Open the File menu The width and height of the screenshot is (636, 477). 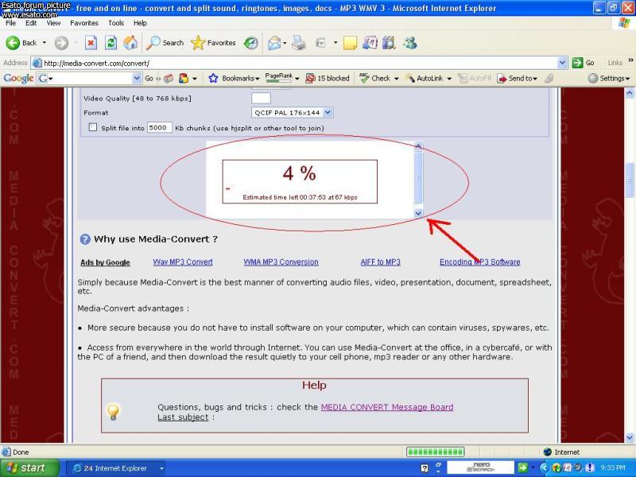point(10,23)
